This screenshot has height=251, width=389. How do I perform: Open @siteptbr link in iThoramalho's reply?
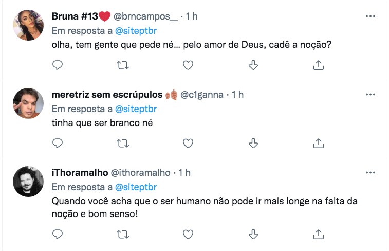(136, 186)
